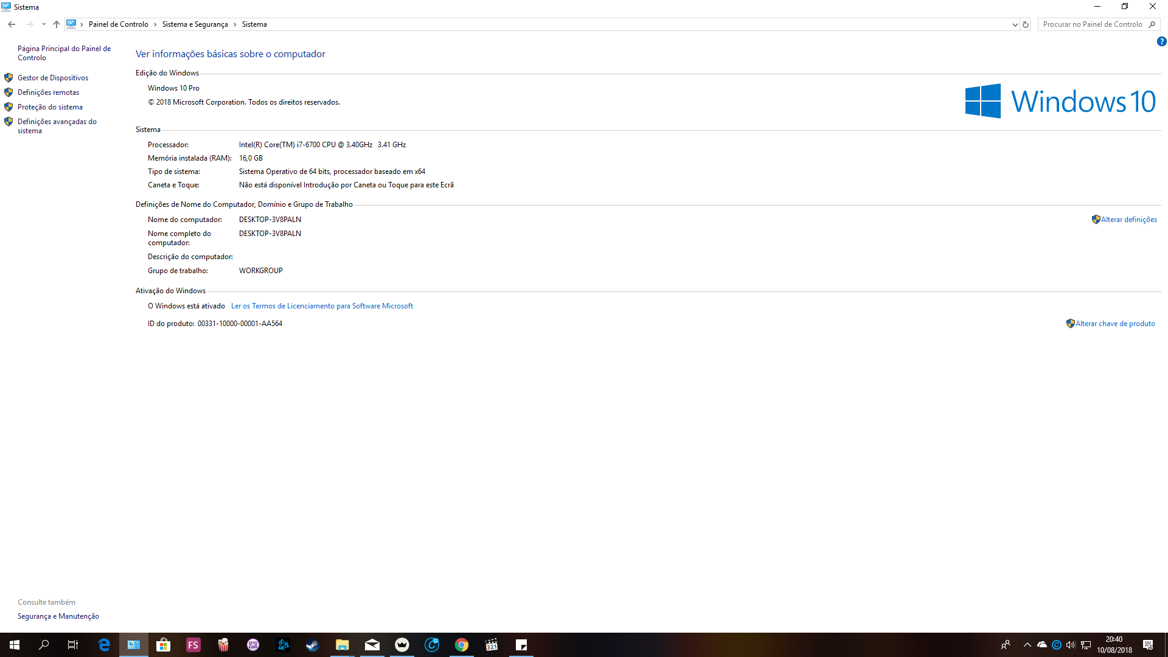Click Sistema e Segurança breadcrumb
1168x657 pixels.
click(x=195, y=24)
